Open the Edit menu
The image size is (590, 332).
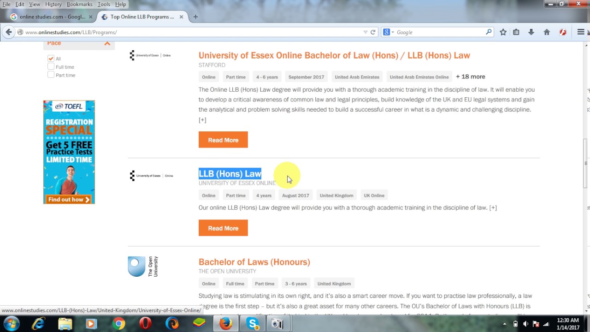[x=20, y=4]
